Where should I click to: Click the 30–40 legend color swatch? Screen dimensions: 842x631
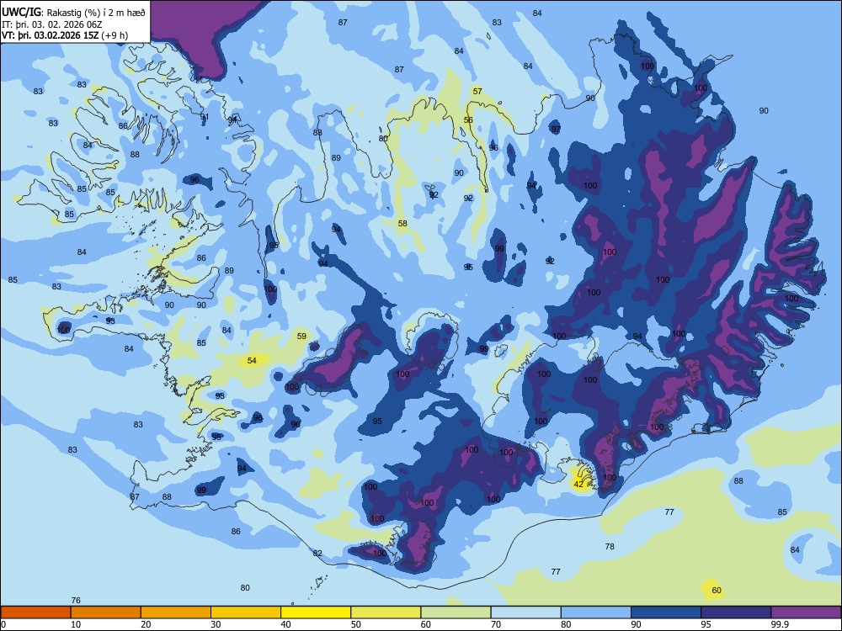point(246,612)
